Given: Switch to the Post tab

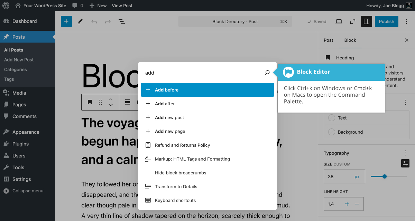Looking at the screenshot, I should pos(328,40).
